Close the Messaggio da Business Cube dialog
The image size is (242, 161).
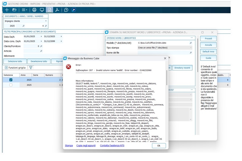point(165,58)
